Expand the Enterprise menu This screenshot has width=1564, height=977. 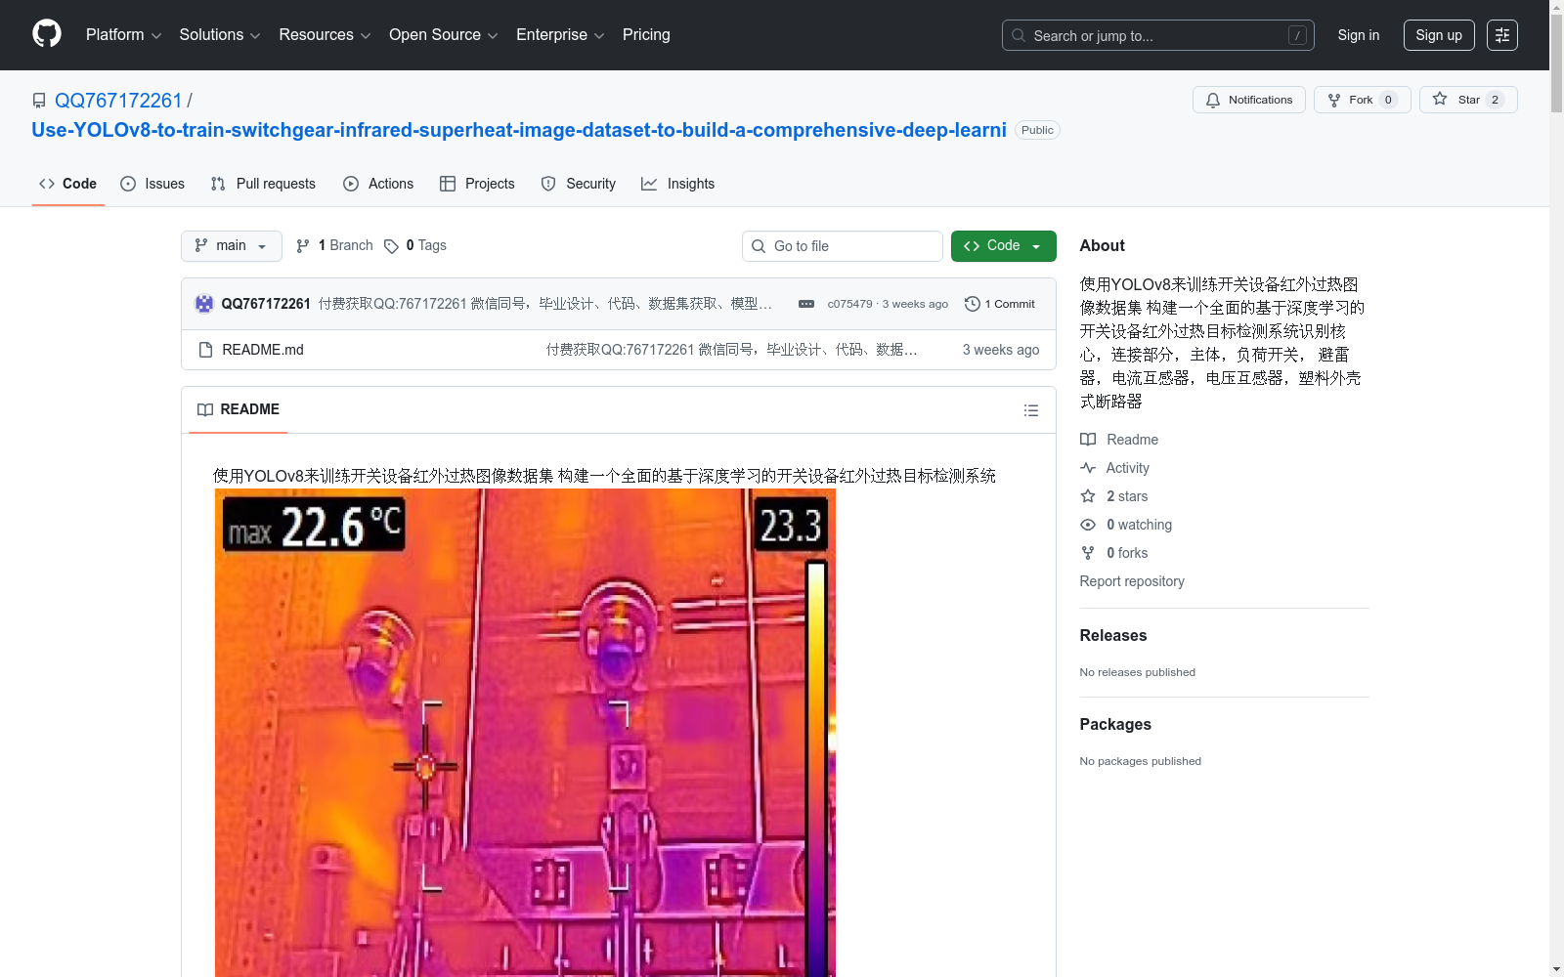[560, 35]
